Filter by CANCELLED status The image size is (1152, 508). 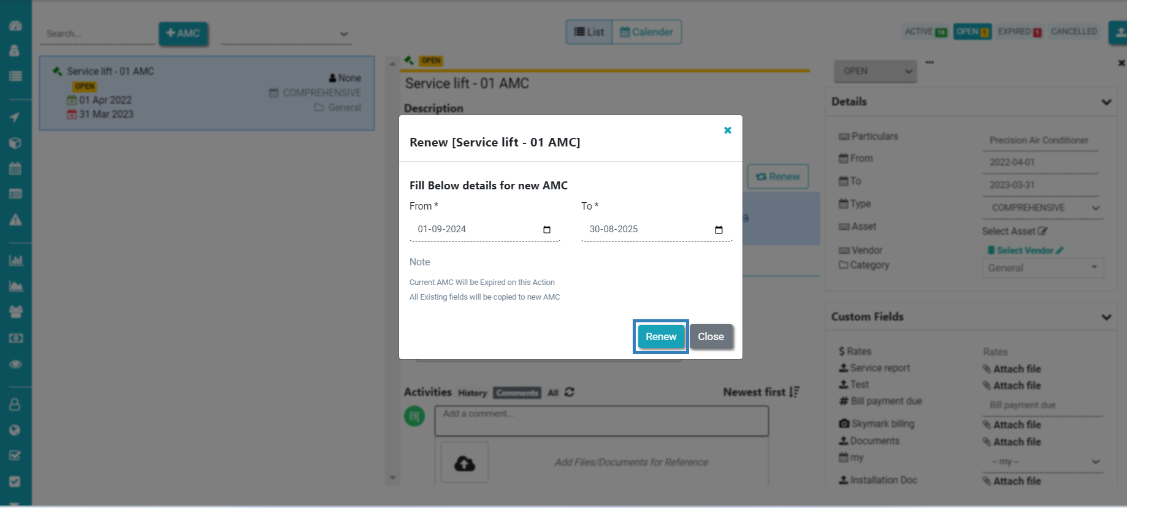pos(1074,32)
